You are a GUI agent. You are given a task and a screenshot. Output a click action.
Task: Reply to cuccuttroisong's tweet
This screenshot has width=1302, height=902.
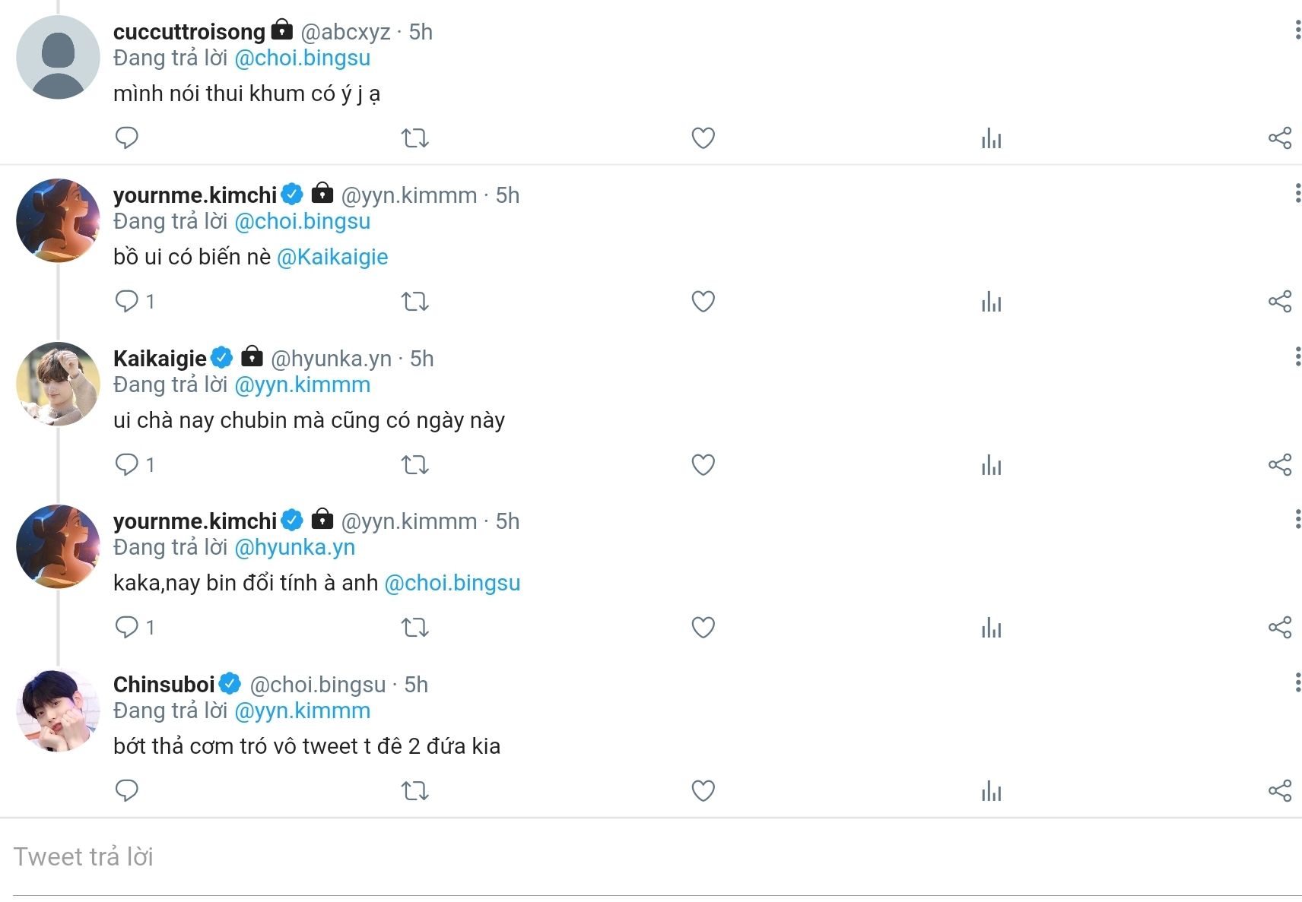coord(126,138)
